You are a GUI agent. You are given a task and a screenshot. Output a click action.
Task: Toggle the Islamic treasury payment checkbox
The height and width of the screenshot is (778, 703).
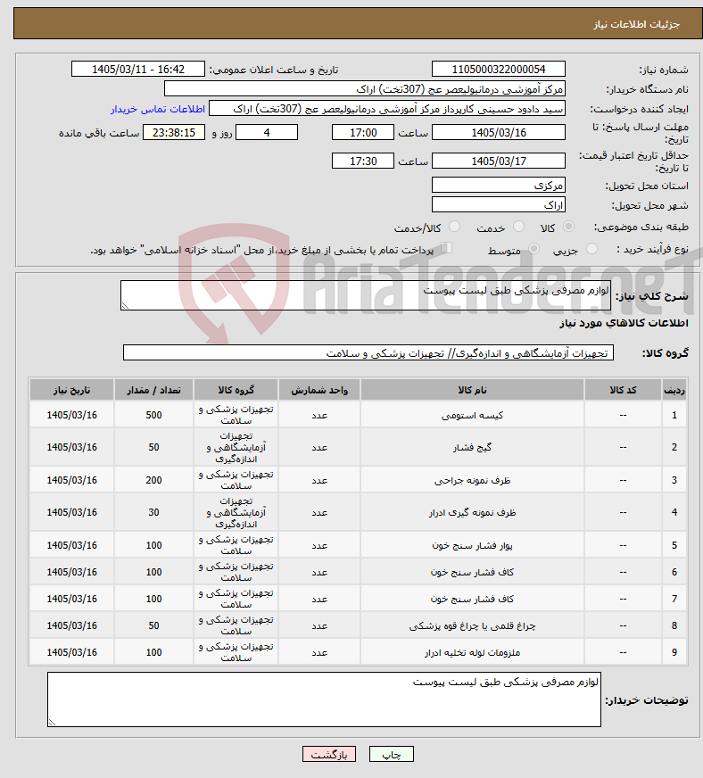446,248
